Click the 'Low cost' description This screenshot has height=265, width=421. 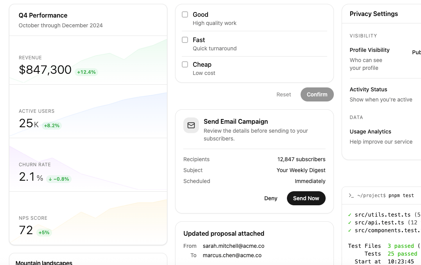click(204, 73)
